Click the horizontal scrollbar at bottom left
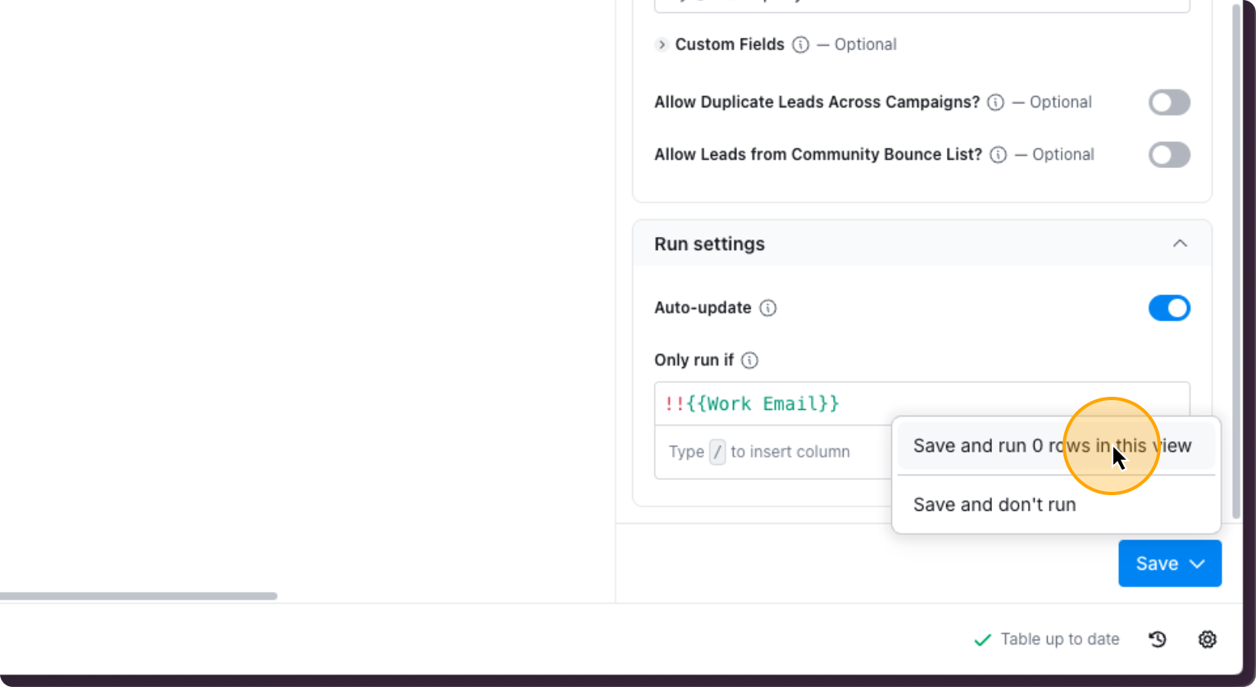1256x687 pixels. point(139,596)
